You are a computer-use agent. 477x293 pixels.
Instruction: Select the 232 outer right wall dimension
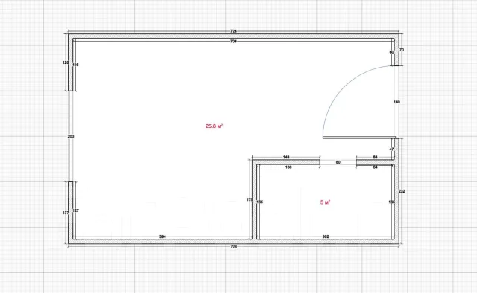point(402,191)
